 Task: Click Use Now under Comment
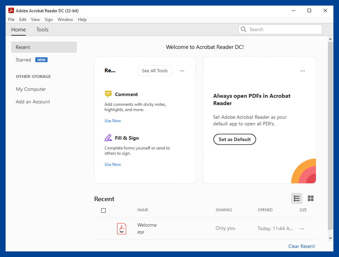pyautogui.click(x=113, y=121)
